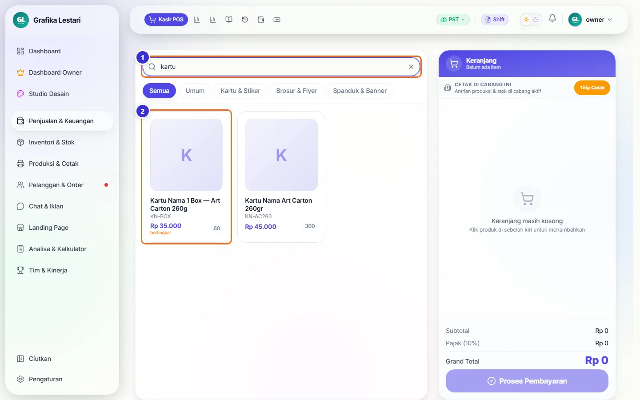
Task: Open Inventori & Stok section
Action: coord(62,142)
